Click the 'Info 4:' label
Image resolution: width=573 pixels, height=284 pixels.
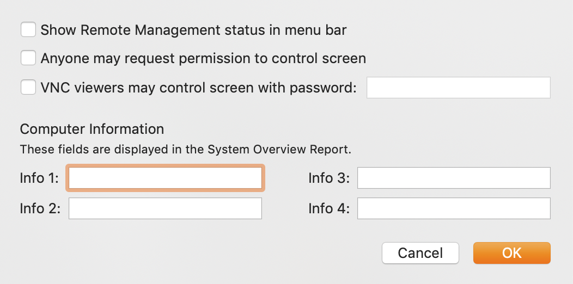[x=329, y=208]
